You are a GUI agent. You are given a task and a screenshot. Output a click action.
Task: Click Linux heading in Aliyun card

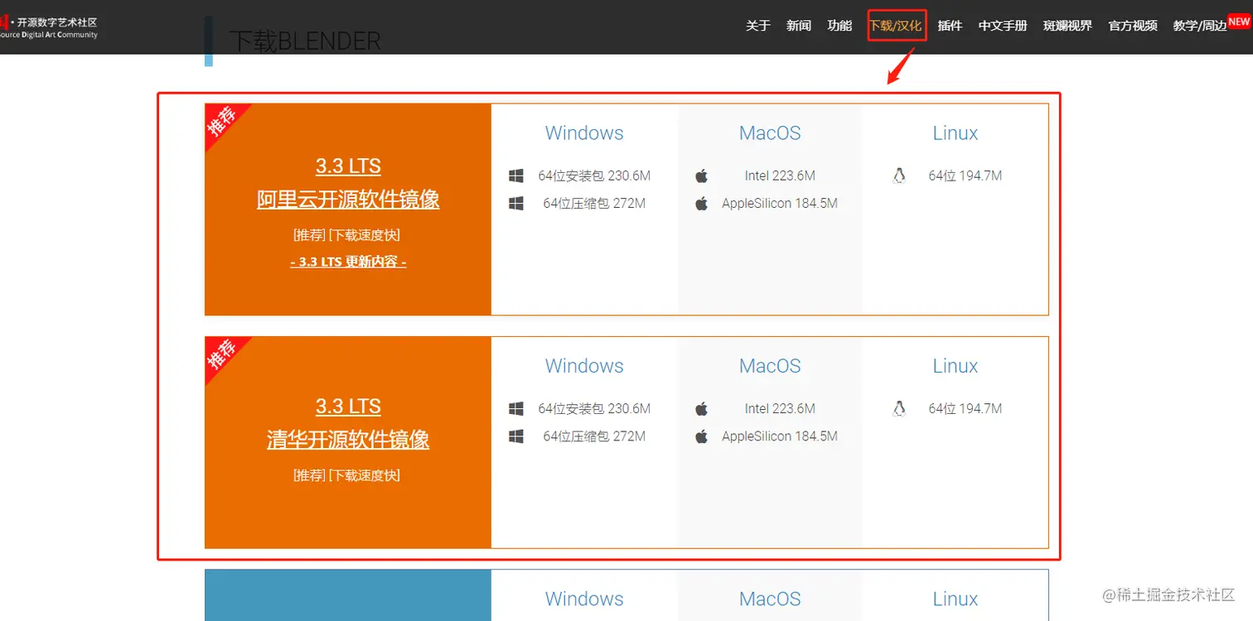coord(955,133)
